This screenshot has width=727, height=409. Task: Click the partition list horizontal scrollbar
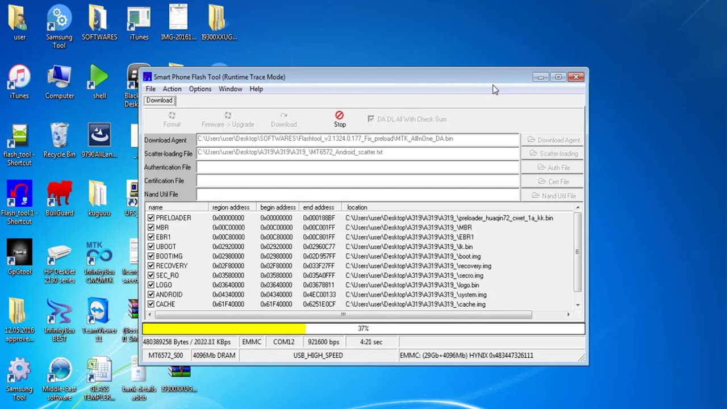click(x=343, y=315)
